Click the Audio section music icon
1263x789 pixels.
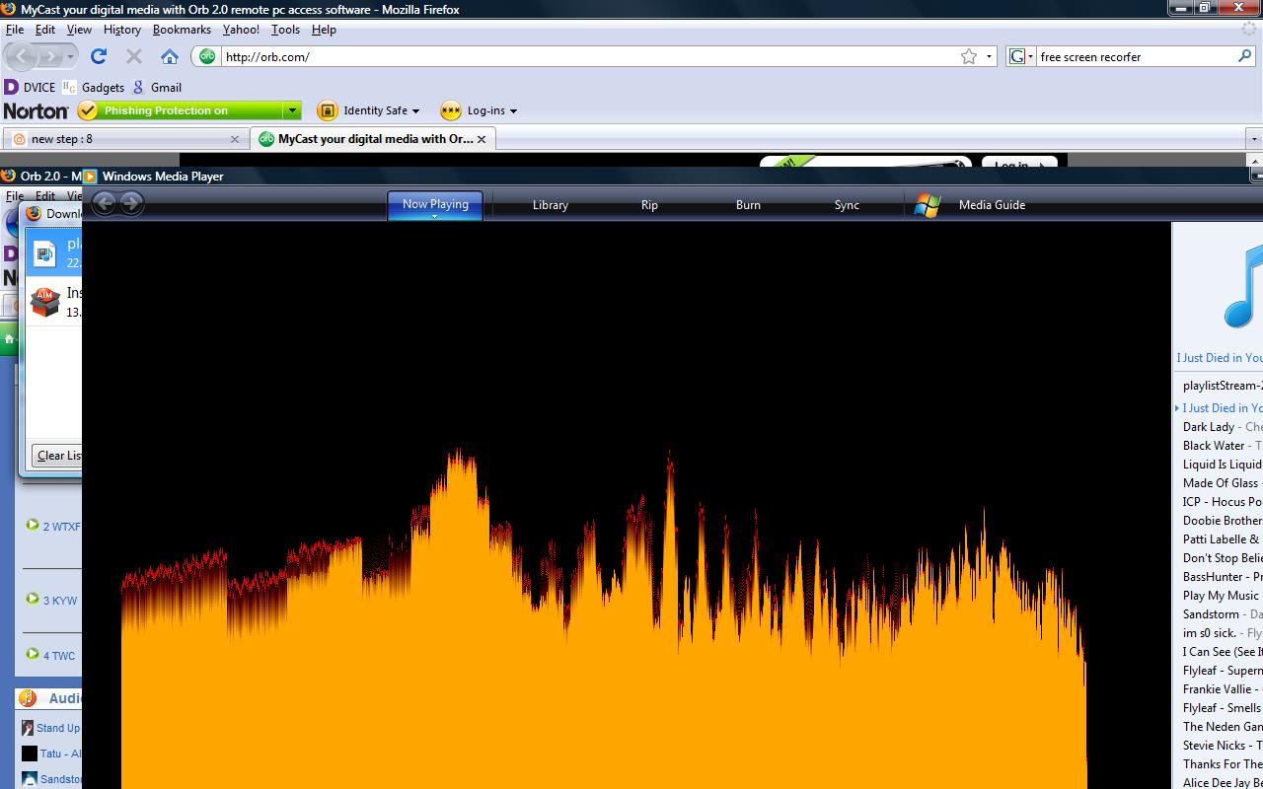tap(29, 698)
